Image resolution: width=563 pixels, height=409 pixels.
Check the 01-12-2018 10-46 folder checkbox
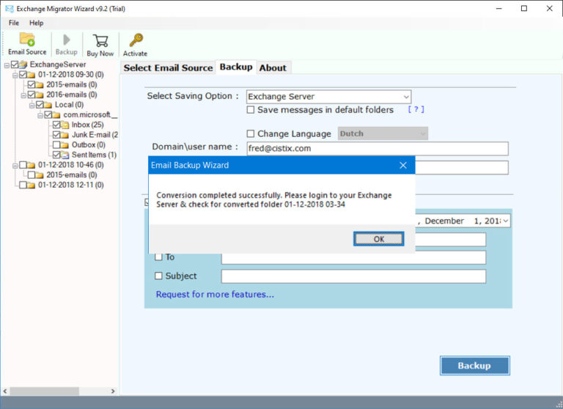click(x=23, y=165)
